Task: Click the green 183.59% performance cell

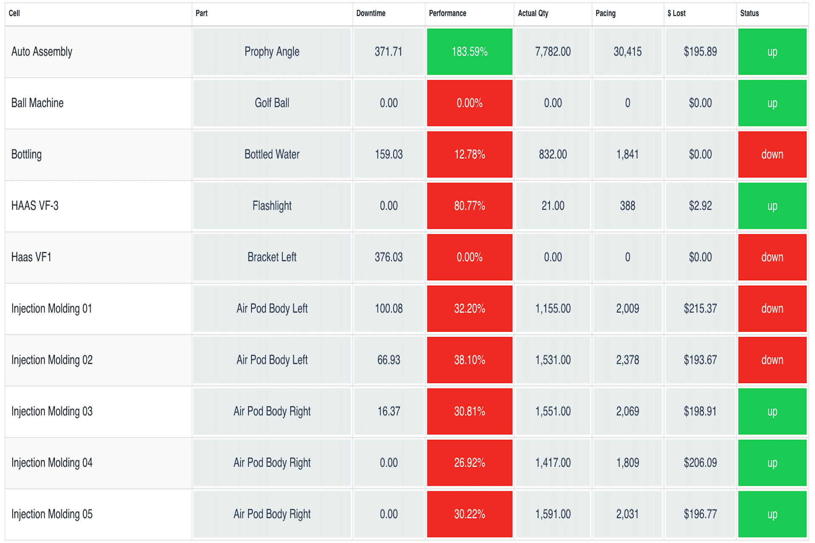Action: tap(469, 52)
